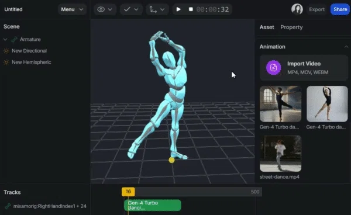Expand the dropdown arrow beside the axis icon

point(163,9)
